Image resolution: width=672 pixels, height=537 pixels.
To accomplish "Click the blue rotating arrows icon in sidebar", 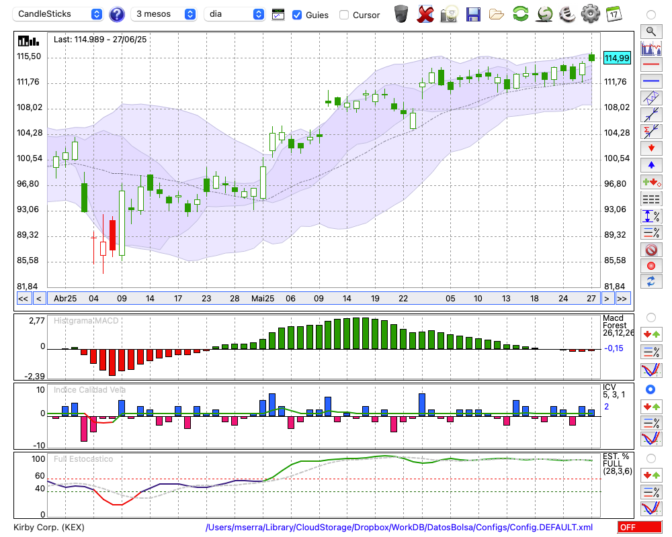I will pos(651,282).
